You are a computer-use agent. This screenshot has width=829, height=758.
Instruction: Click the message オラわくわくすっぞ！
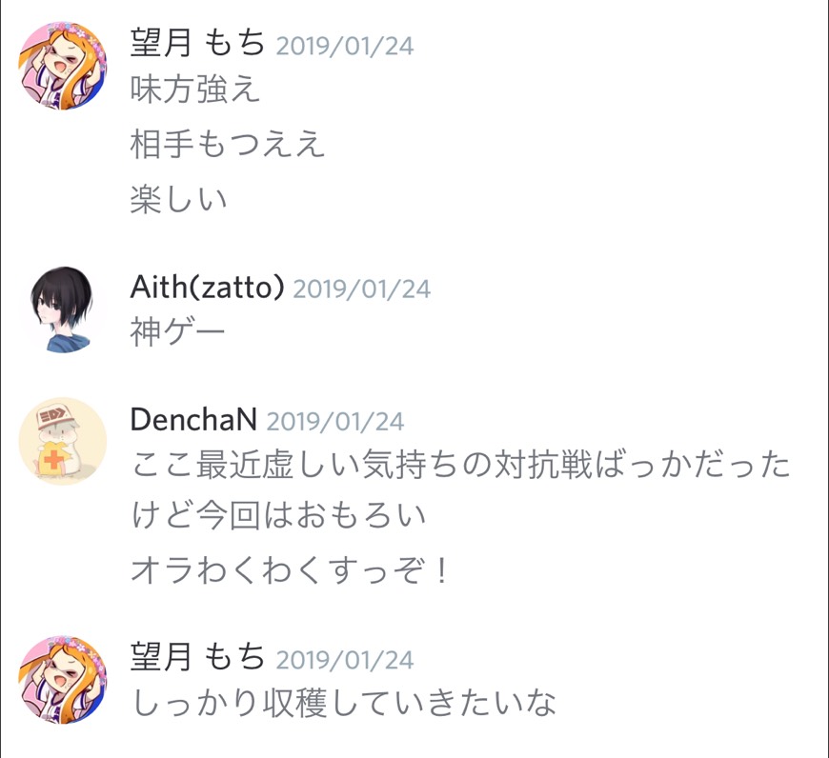click(x=291, y=571)
